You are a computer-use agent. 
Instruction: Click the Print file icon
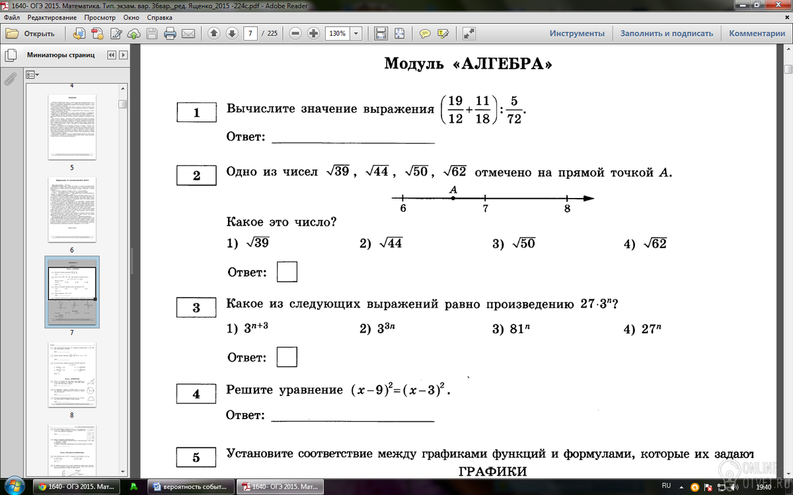170,34
